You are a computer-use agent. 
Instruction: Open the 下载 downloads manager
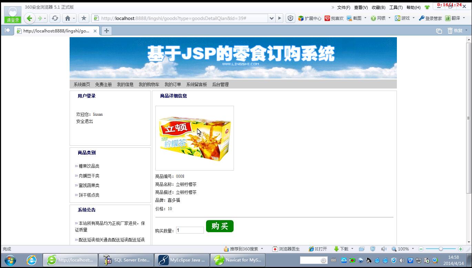(341, 249)
